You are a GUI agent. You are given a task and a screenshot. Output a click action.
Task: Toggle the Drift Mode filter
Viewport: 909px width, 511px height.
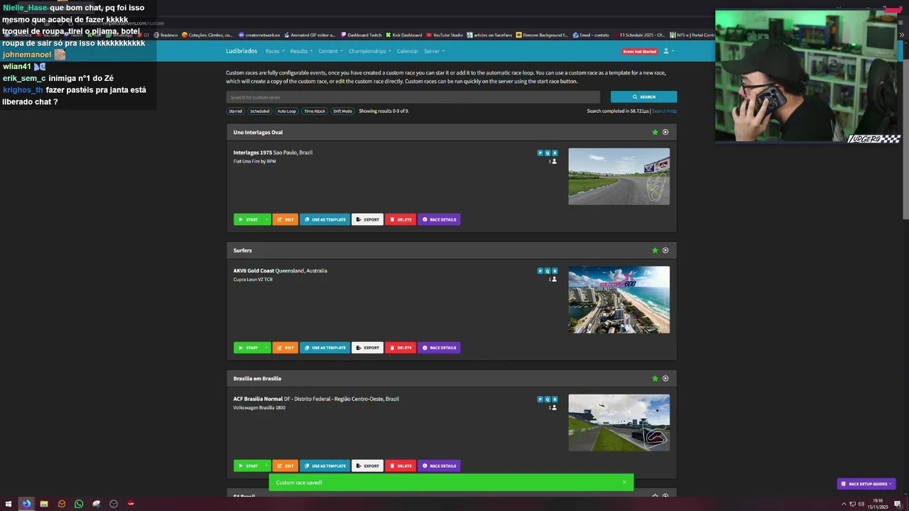(342, 111)
